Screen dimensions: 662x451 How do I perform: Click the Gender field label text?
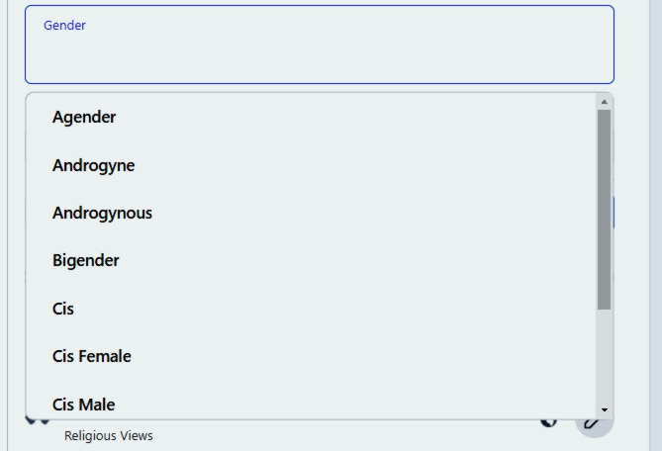point(64,26)
